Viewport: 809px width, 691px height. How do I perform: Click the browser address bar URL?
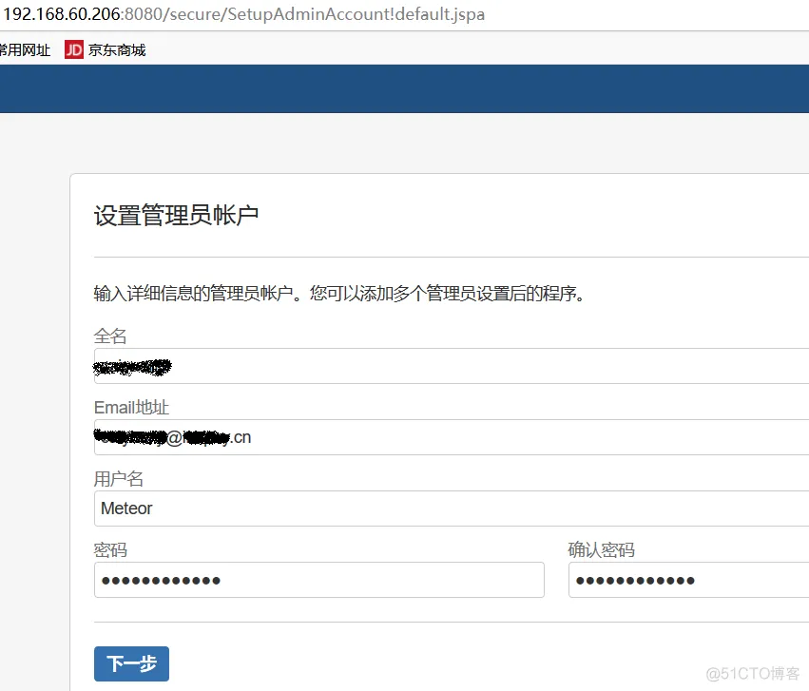(243, 14)
